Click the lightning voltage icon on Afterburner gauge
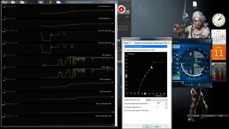 click(191, 54)
